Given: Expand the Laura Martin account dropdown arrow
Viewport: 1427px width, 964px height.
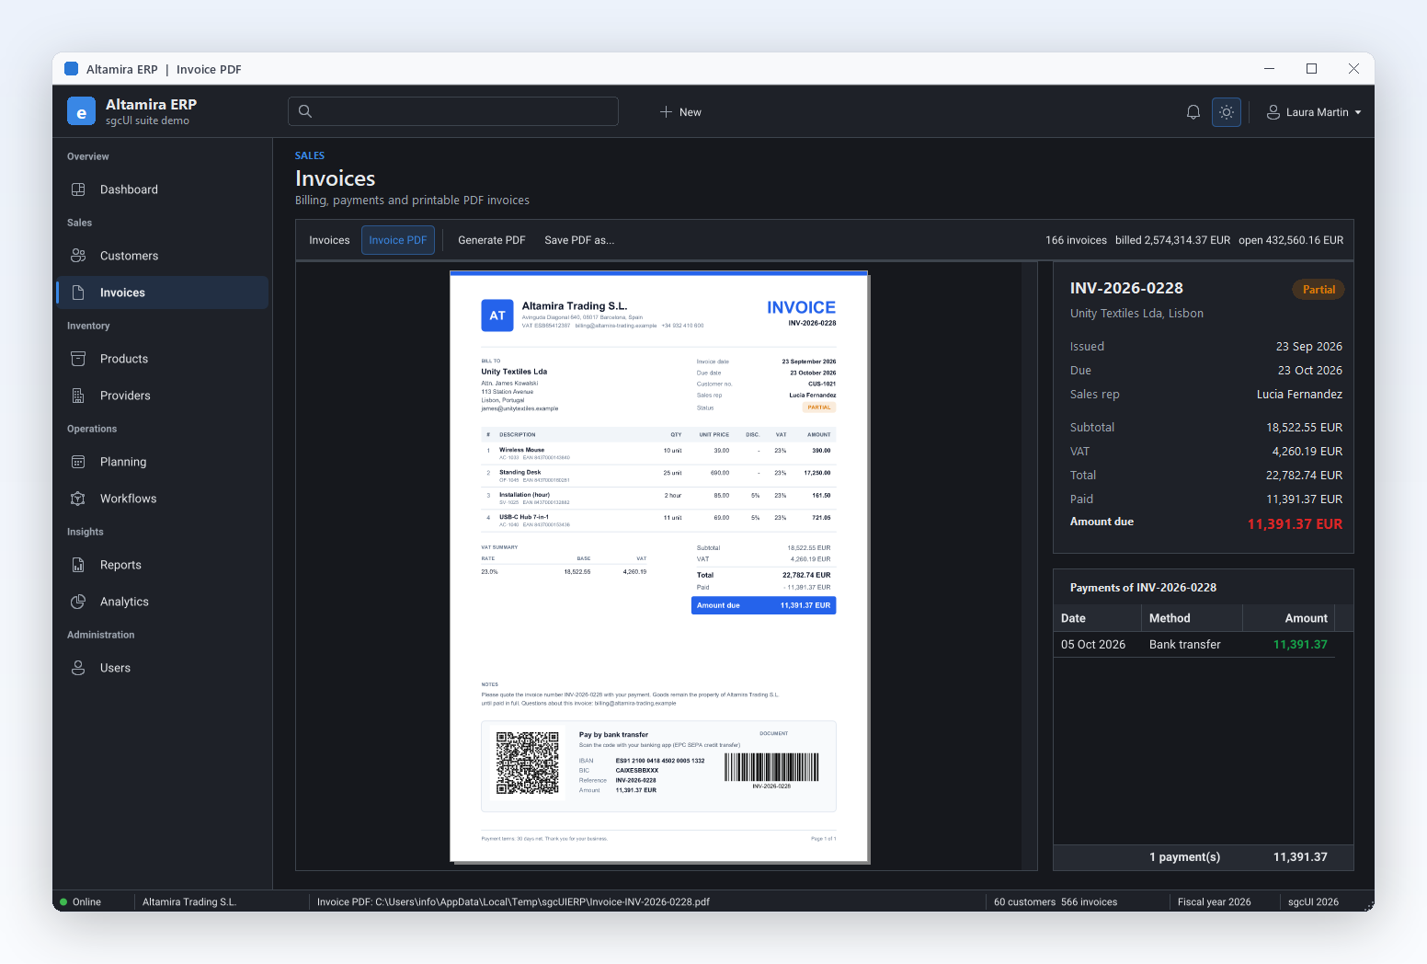Looking at the screenshot, I should [1358, 112].
